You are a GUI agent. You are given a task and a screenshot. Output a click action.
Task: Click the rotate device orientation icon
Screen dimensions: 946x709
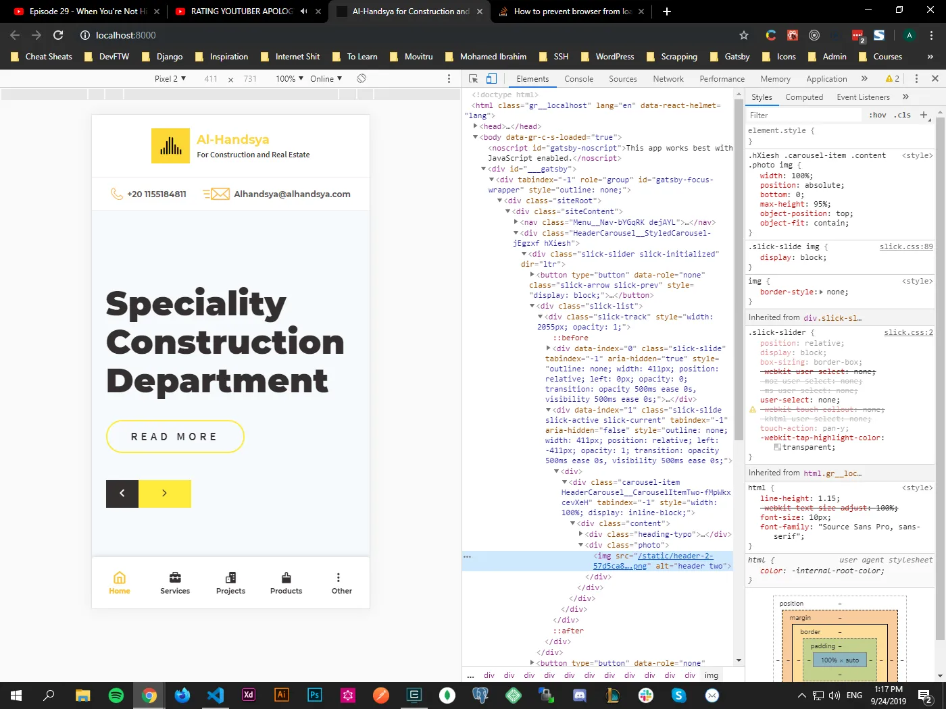[x=362, y=79]
